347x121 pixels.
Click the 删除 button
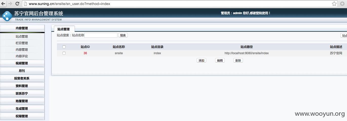pos(238,60)
